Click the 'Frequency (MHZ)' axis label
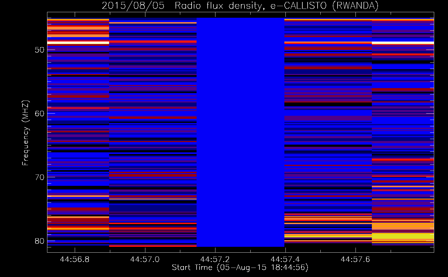The image size is (448, 277). pyautogui.click(x=25, y=133)
